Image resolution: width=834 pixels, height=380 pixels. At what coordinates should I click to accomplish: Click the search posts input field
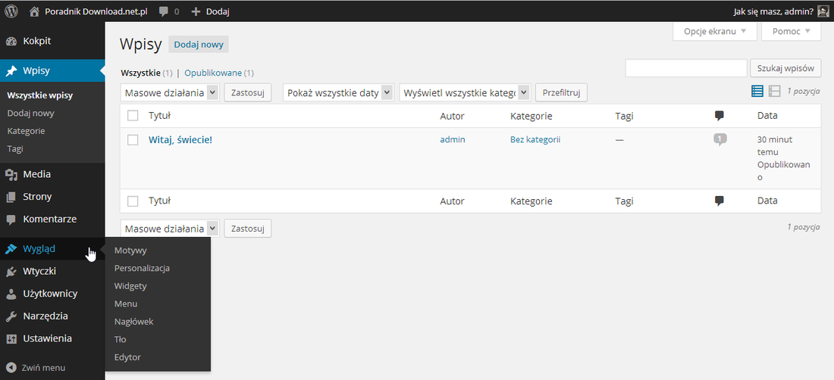tap(687, 68)
